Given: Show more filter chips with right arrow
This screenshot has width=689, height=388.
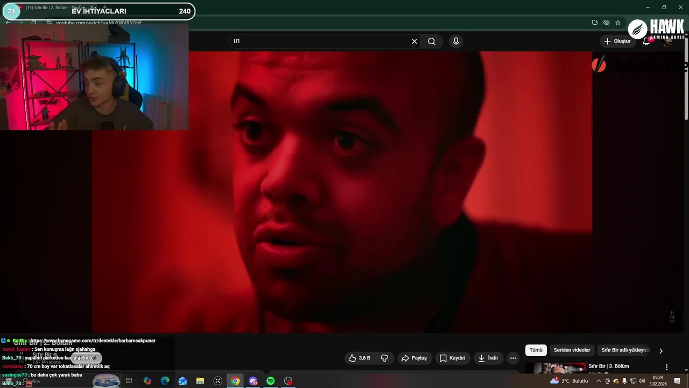Looking at the screenshot, I should [661, 351].
